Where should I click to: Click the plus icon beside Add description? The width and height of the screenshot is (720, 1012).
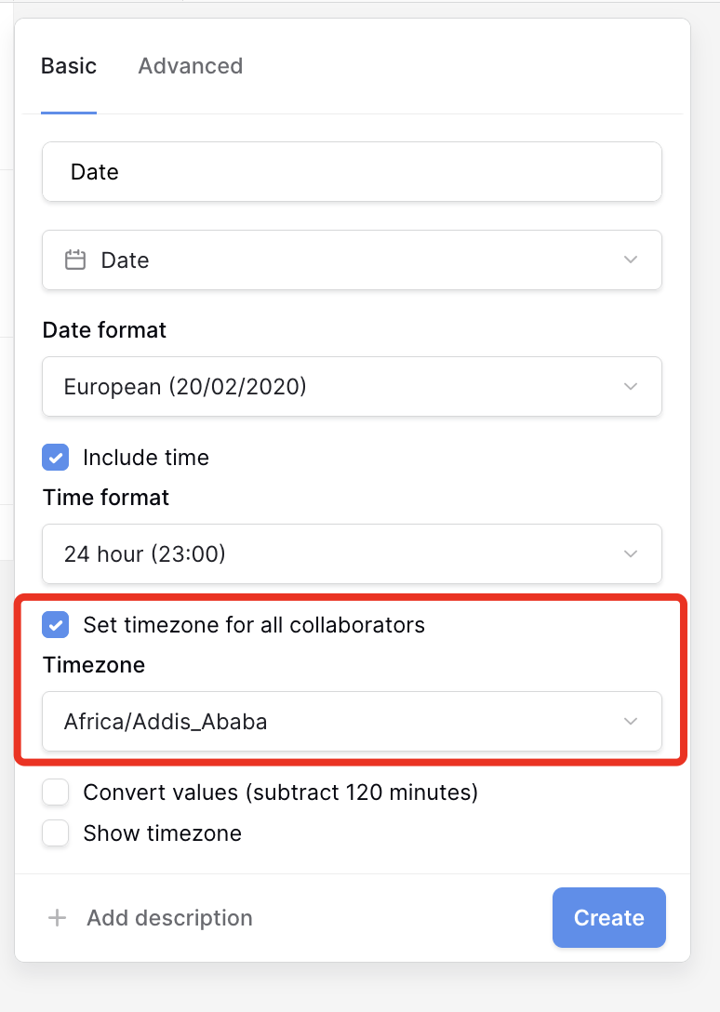pos(57,918)
